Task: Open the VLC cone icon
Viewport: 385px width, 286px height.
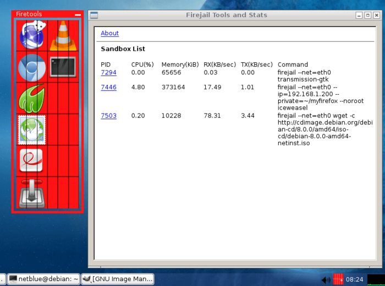Action: pyautogui.click(x=63, y=36)
